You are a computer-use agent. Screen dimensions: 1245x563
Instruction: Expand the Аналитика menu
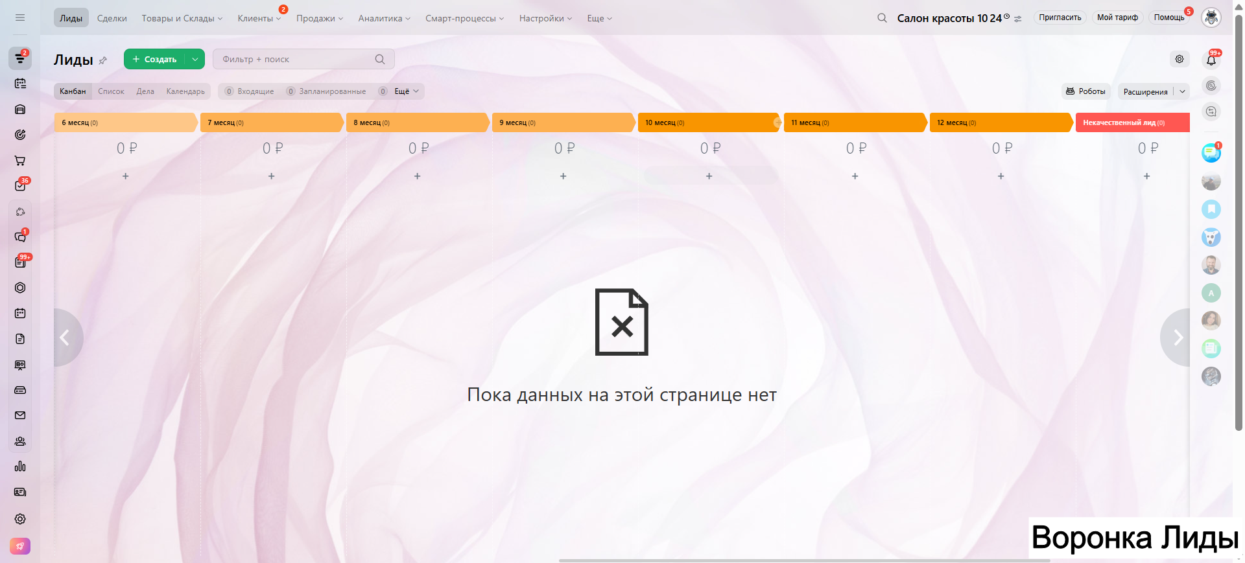pos(385,18)
